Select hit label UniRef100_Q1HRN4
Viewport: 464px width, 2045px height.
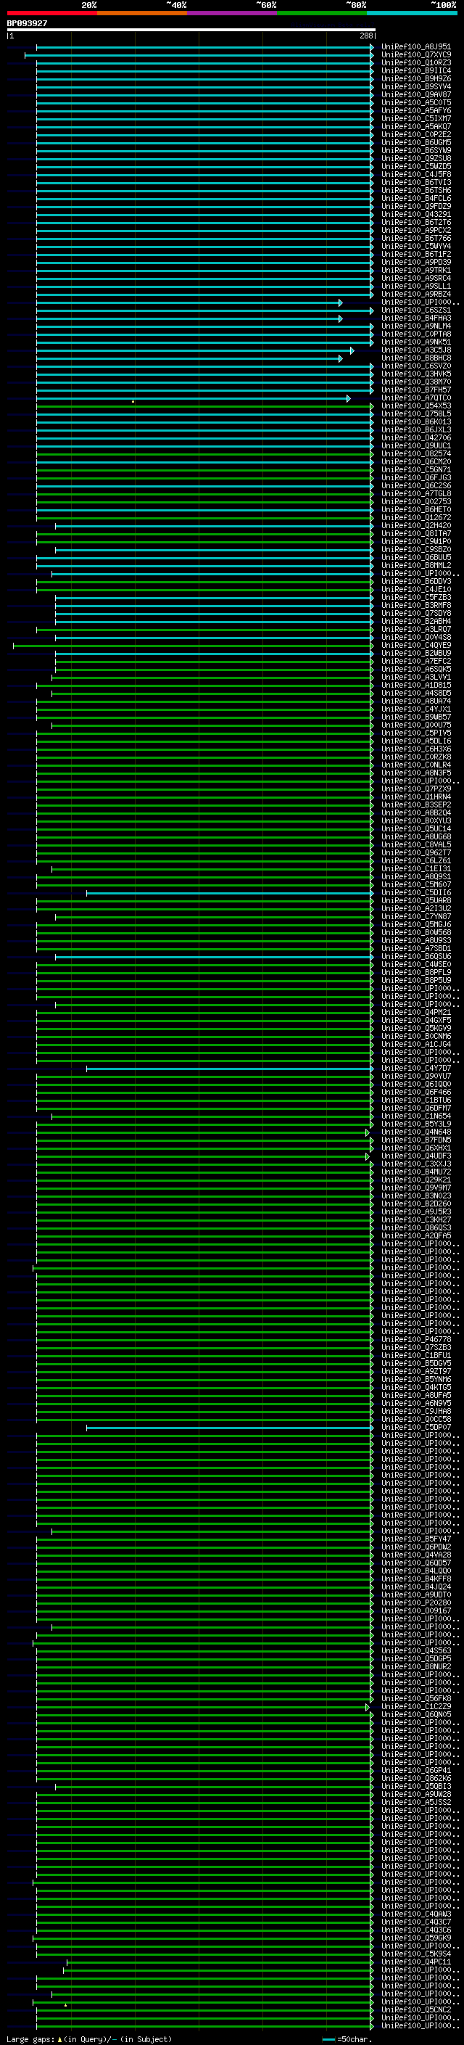(416, 797)
